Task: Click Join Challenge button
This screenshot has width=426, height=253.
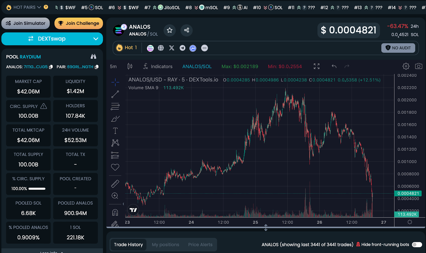Action: 79,23
